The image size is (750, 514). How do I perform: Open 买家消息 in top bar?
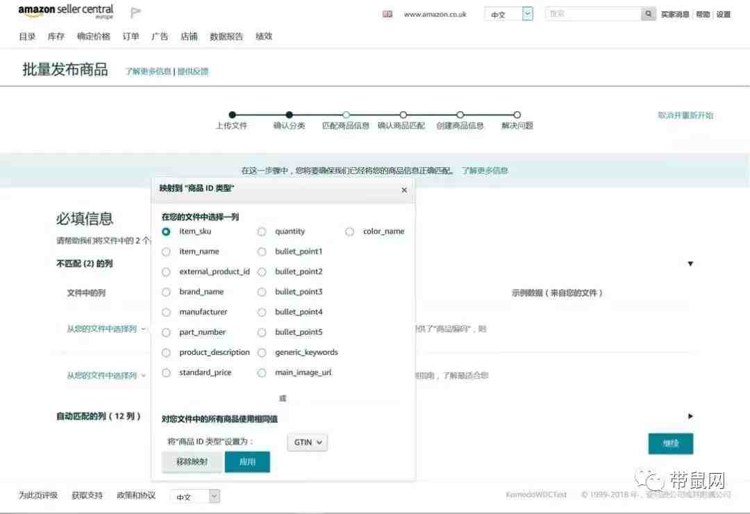(x=675, y=15)
